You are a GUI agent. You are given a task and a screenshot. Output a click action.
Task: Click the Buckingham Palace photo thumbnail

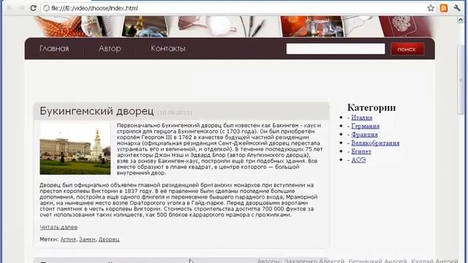[x=75, y=149]
